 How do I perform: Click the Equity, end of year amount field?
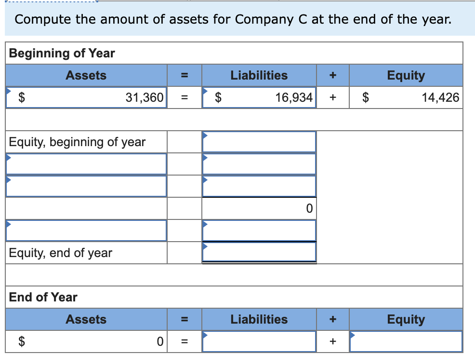tap(259, 252)
